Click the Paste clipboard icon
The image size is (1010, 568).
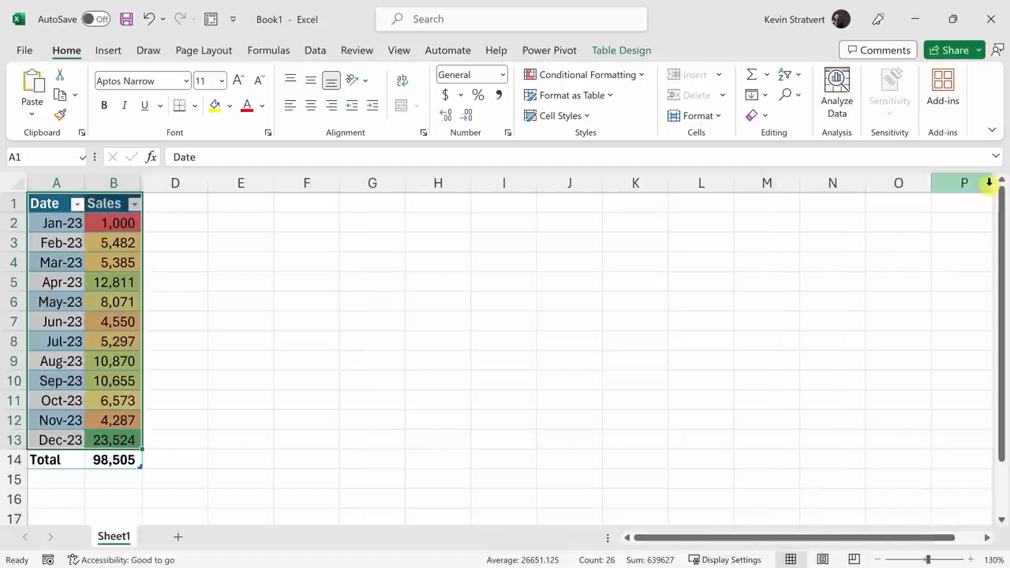point(32,81)
